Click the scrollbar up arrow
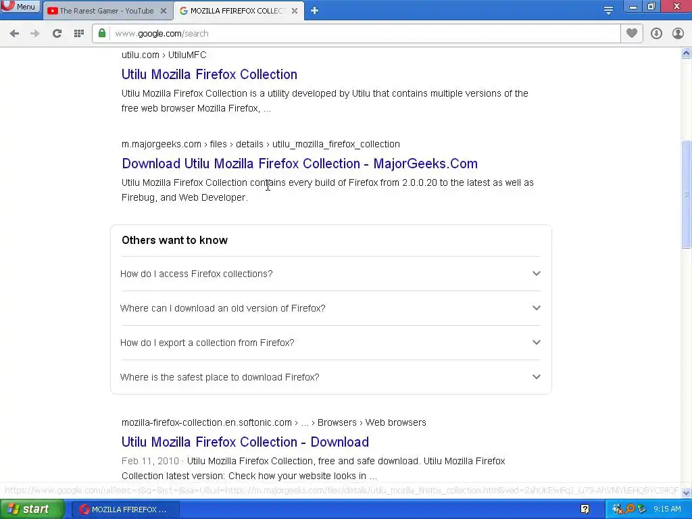Viewport: 692px width, 519px height. coord(686,53)
